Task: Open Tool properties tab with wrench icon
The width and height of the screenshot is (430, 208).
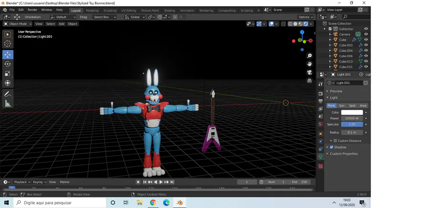Action: [320, 84]
